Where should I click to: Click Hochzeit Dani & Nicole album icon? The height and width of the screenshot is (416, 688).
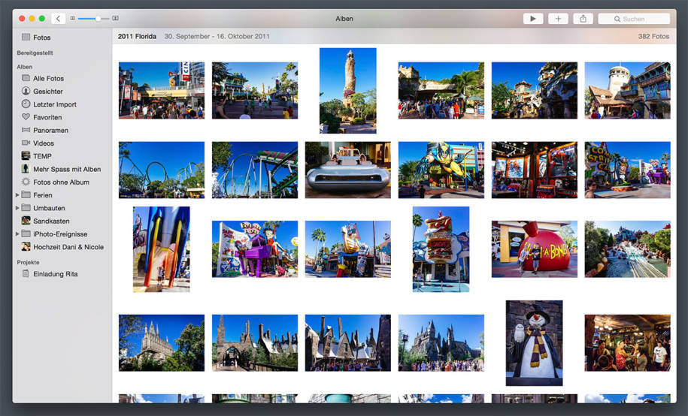tap(26, 247)
